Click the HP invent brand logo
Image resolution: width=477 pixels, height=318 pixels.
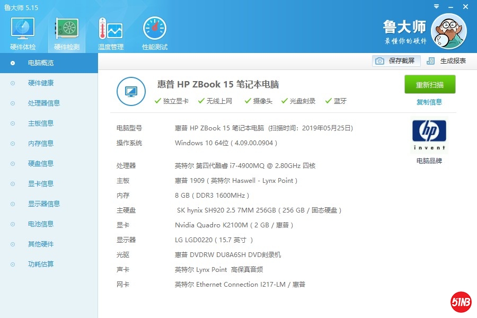coord(429,135)
